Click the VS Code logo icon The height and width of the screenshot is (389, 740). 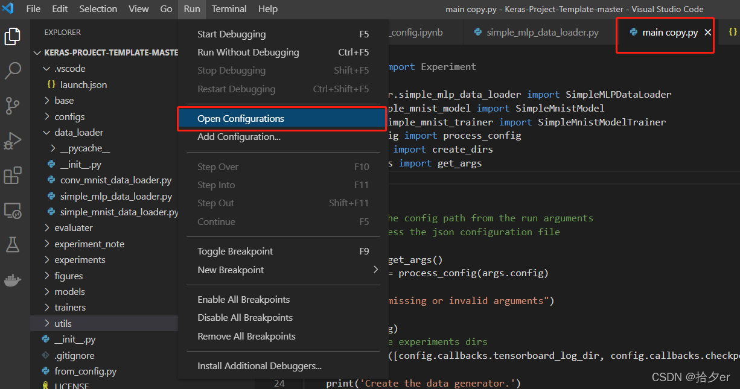click(x=8, y=8)
